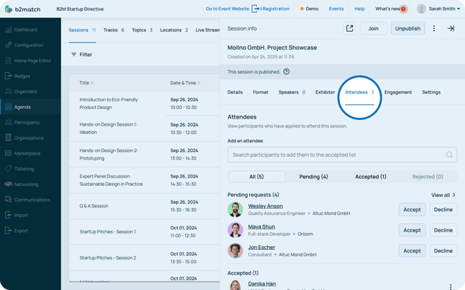Open the Help link in top bar
Viewport: 465px width, 290px height.
pos(360,9)
